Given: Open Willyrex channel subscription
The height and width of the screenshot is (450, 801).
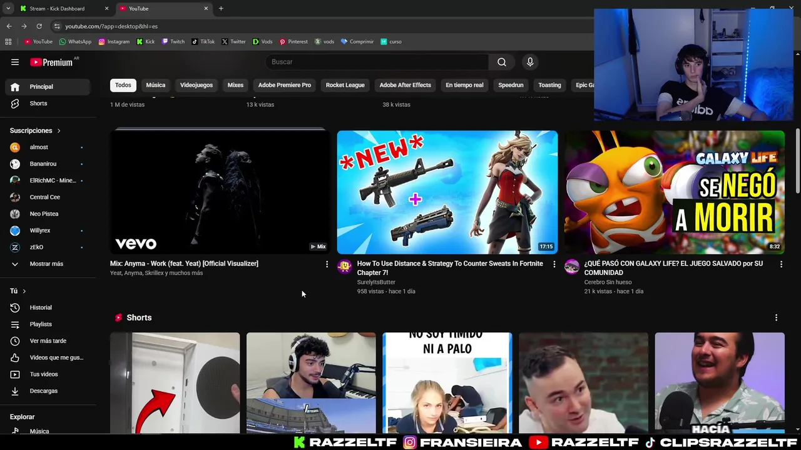Looking at the screenshot, I should point(48,230).
